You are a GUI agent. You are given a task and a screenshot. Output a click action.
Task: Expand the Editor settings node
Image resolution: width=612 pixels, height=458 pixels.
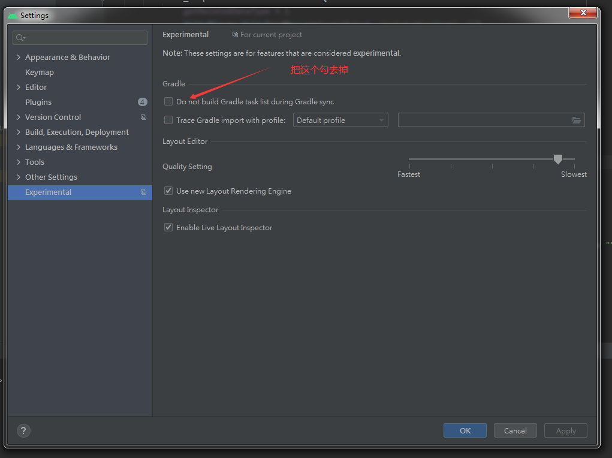click(x=19, y=87)
